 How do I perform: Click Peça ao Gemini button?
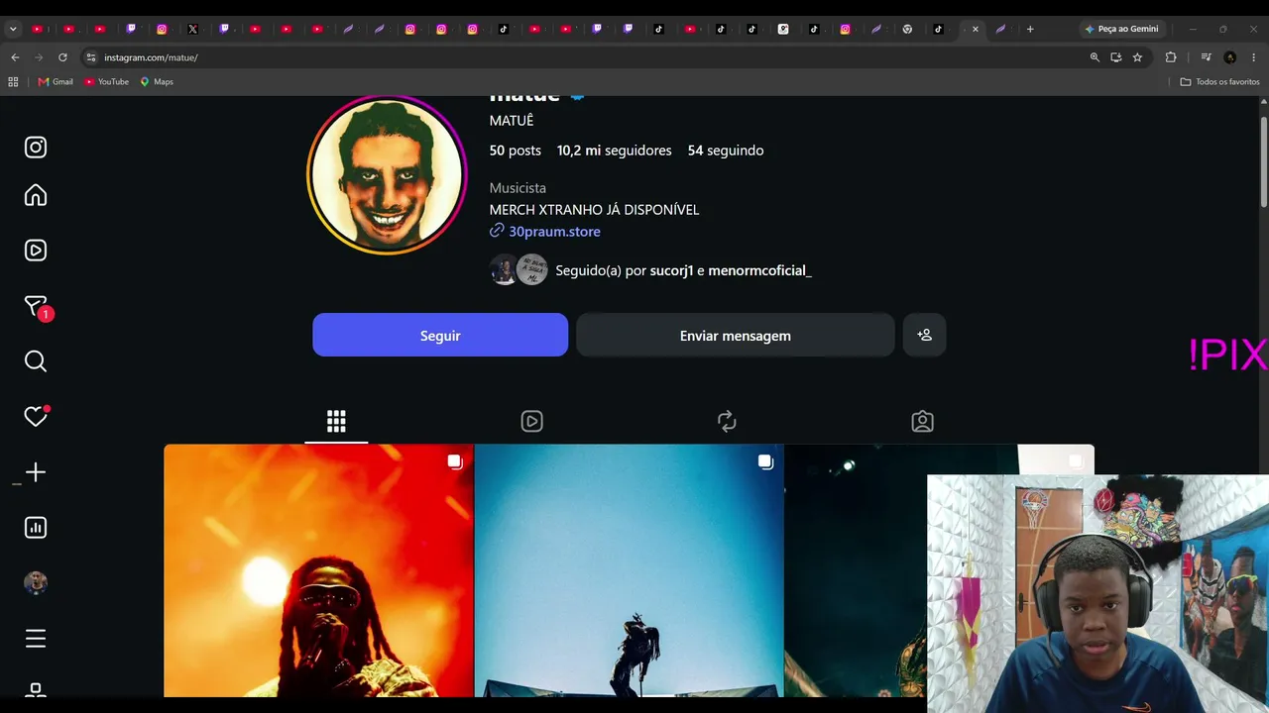(1121, 29)
